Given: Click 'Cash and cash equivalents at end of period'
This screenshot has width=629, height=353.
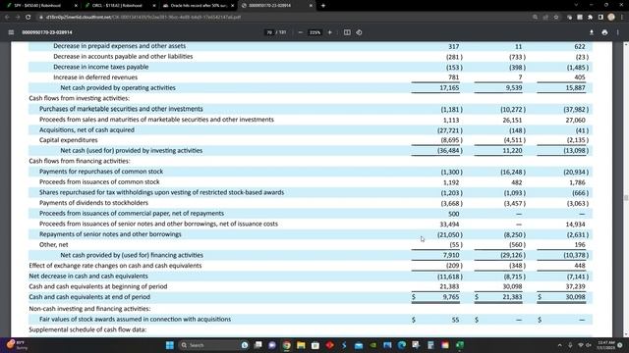Looking at the screenshot, I should pos(89,297).
